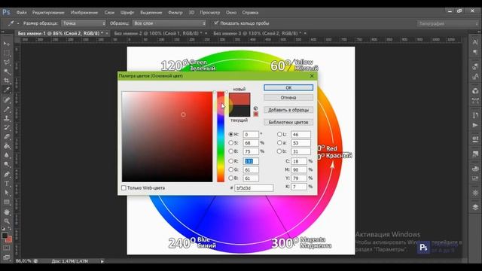Click the Отмена button

point(288,97)
